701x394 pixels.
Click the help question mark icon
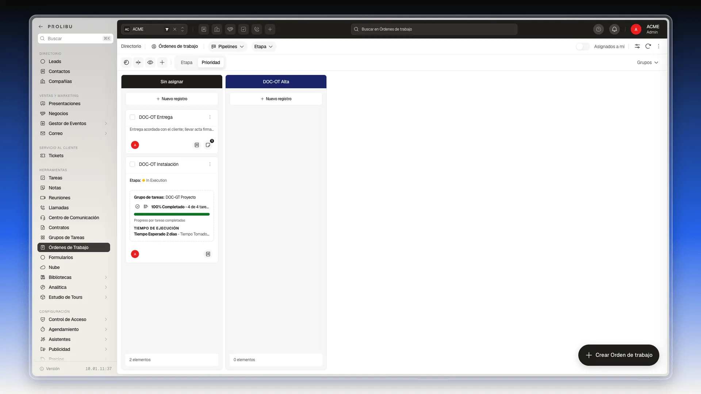(598, 29)
